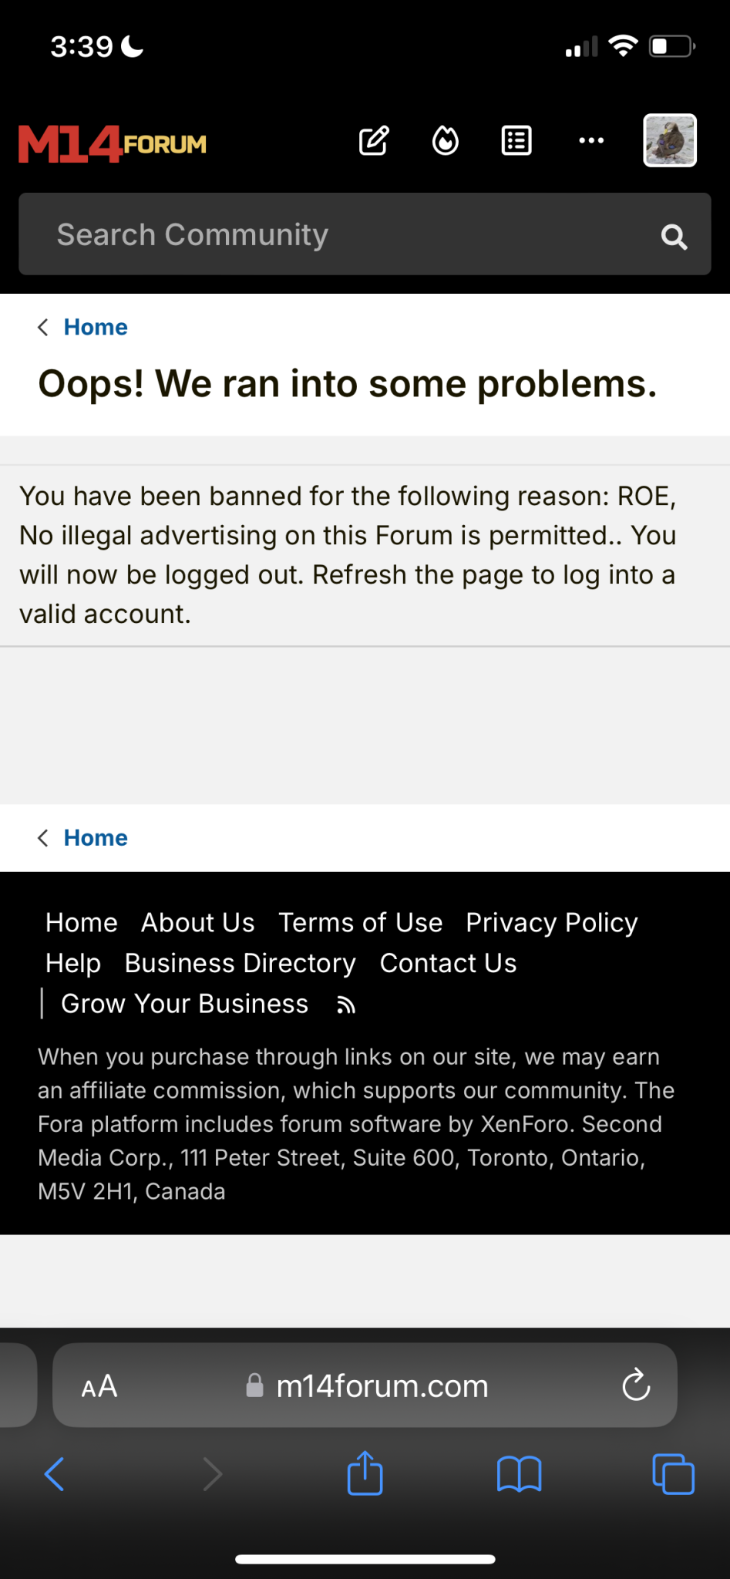730x1579 pixels.
Task: Open the forum list icon
Action: click(516, 141)
